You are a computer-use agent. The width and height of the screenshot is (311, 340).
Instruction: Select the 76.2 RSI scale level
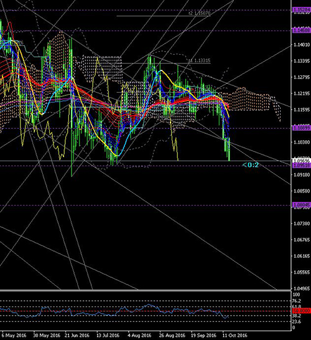(x=297, y=301)
